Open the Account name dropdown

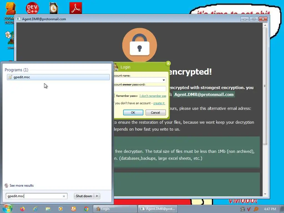point(164,80)
